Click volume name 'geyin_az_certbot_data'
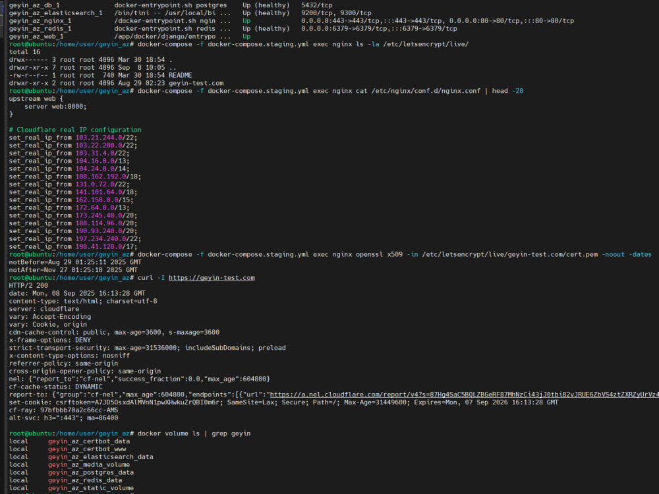Image resolution: width=659 pixels, height=494 pixels. (x=89, y=441)
